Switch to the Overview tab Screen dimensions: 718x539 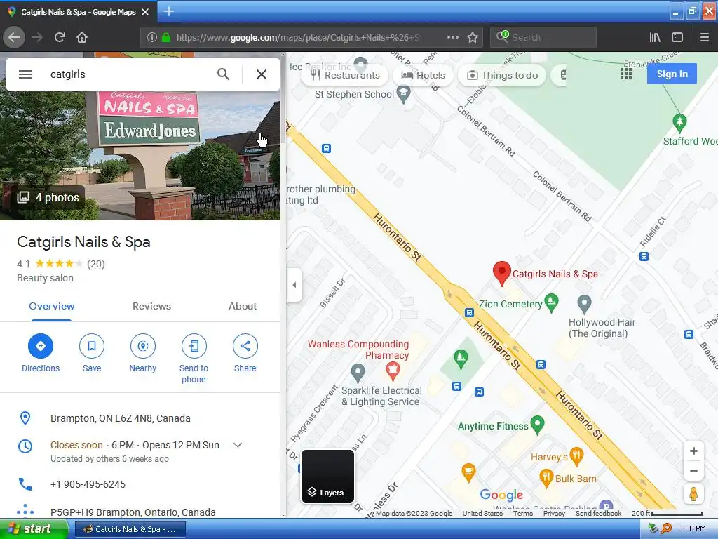(52, 306)
